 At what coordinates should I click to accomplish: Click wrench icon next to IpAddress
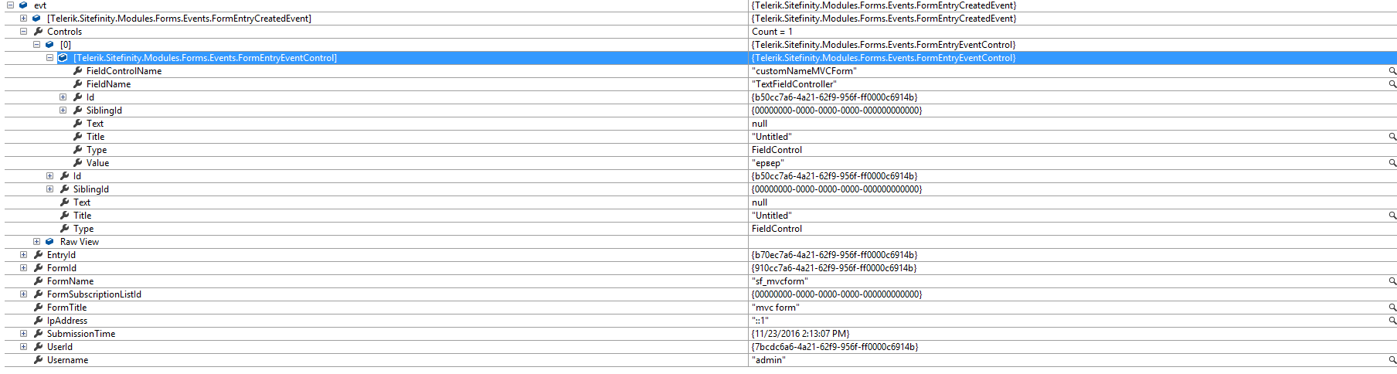pyautogui.click(x=38, y=321)
